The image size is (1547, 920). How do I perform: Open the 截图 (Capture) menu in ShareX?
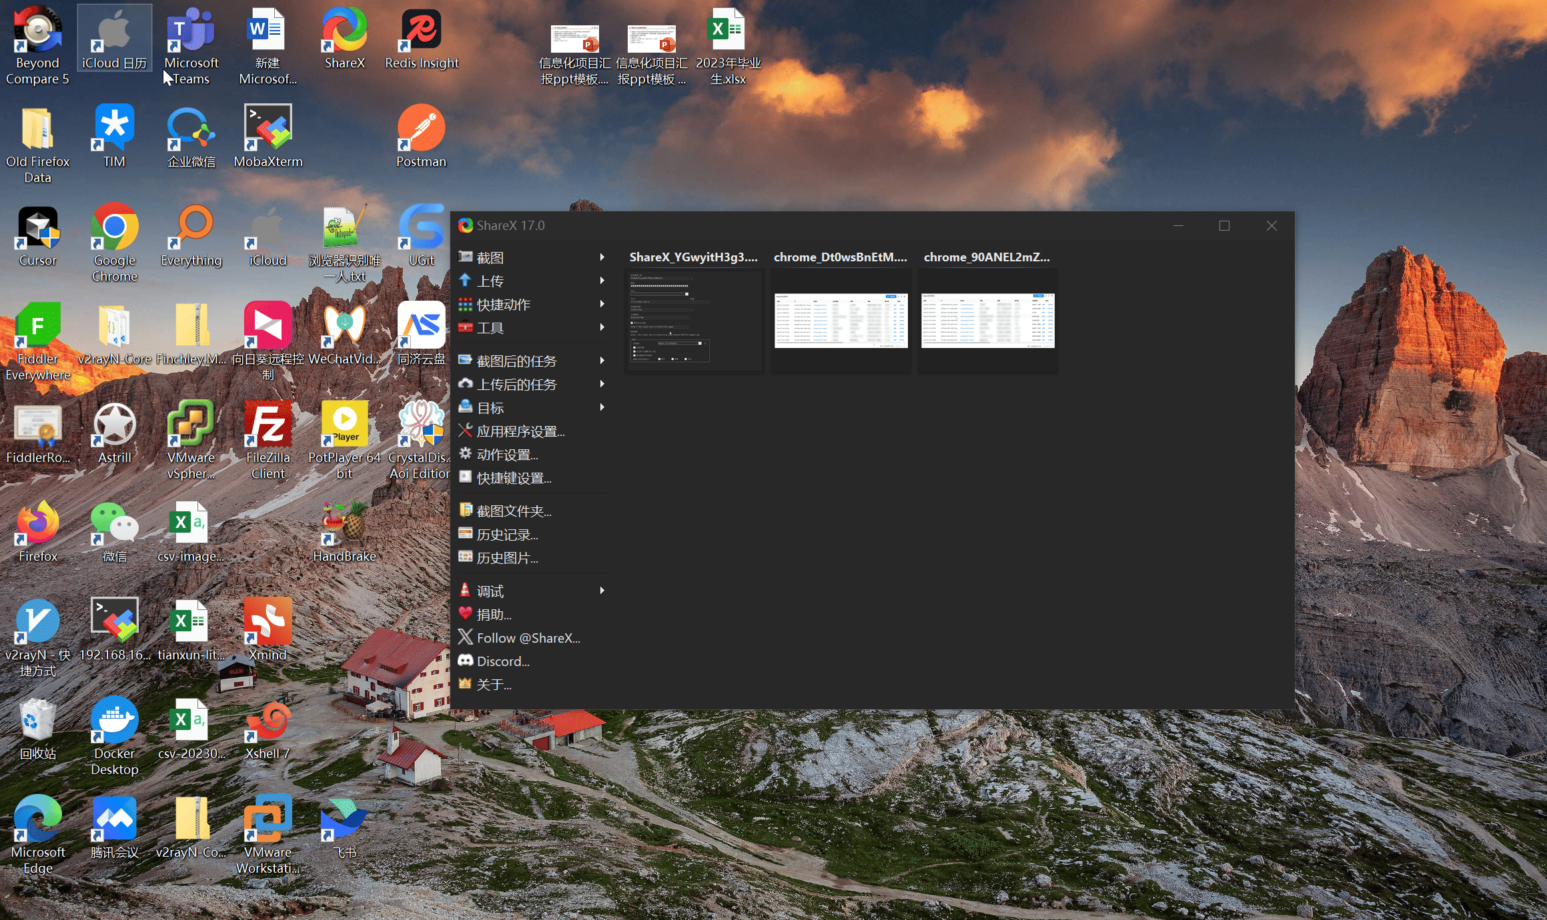(x=532, y=257)
